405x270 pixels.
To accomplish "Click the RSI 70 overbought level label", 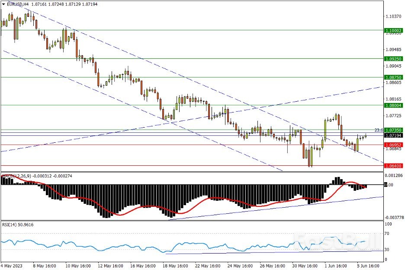I will pos(388,233).
